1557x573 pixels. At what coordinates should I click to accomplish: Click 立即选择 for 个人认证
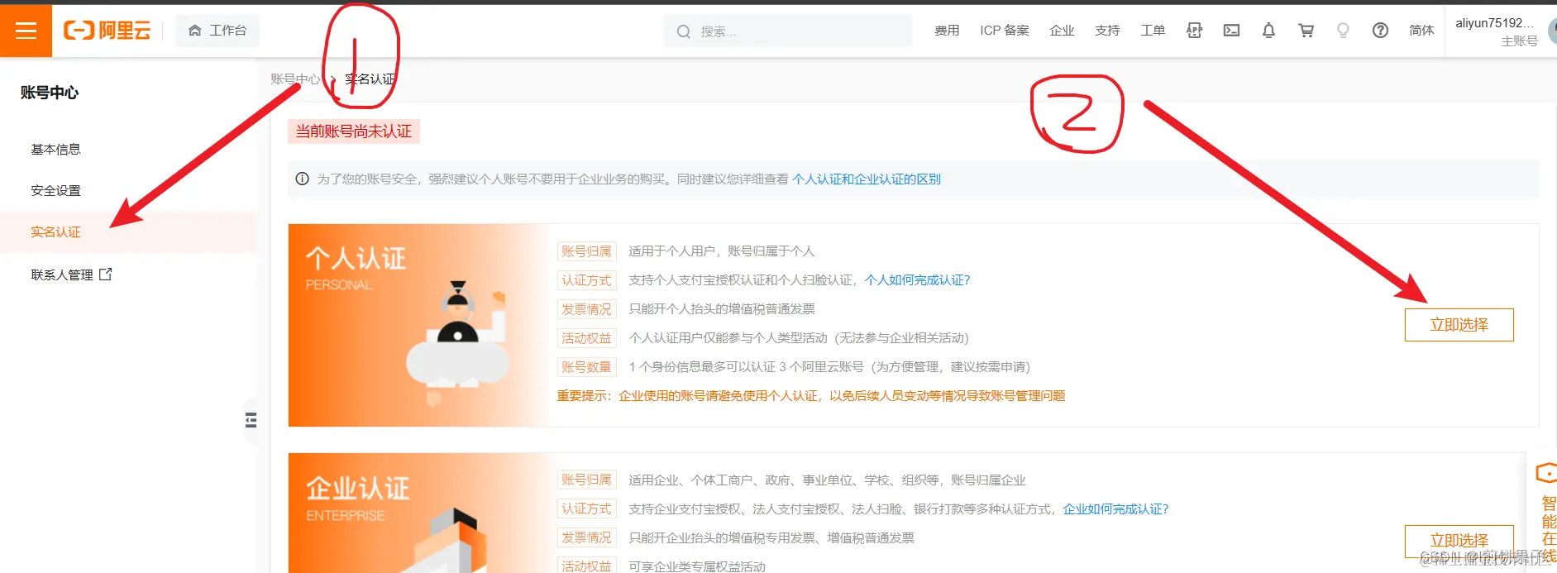pos(1459,325)
